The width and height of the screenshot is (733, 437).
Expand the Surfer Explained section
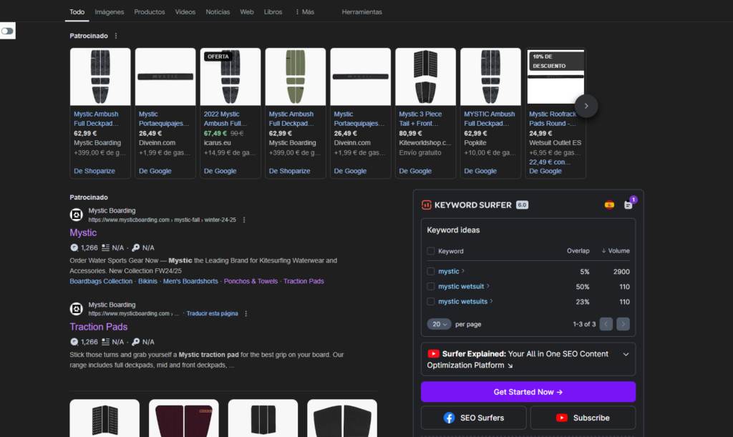point(626,354)
